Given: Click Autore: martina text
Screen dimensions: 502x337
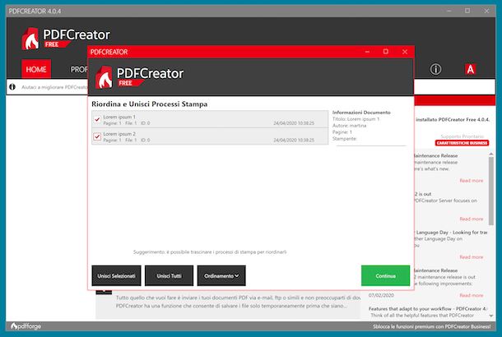Looking at the screenshot, I should point(349,126).
